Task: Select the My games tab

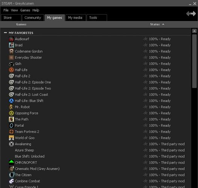Action: click(x=55, y=18)
